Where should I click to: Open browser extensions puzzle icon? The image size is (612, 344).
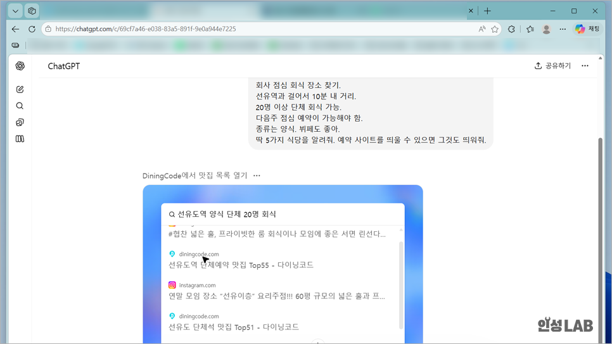tap(511, 29)
